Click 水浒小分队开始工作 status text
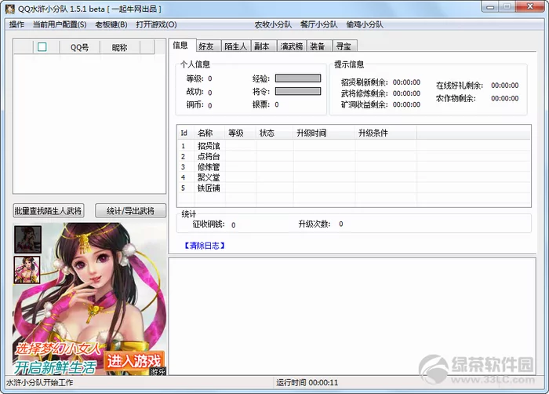 [x=39, y=382]
